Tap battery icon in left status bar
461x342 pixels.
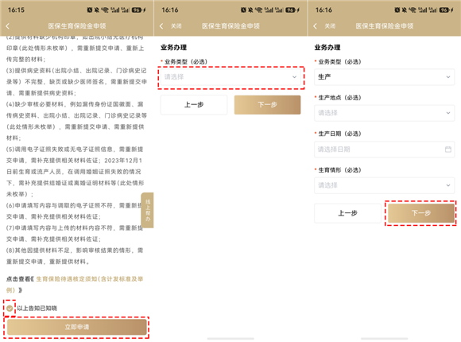138,10
